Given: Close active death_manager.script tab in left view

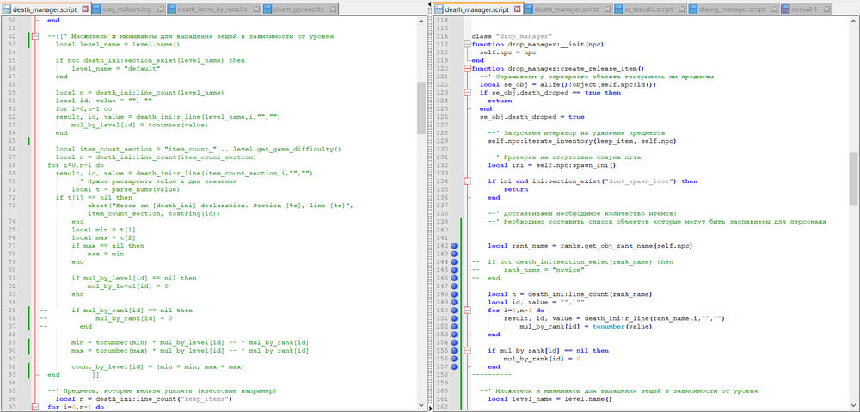Looking at the screenshot, I should [x=85, y=9].
